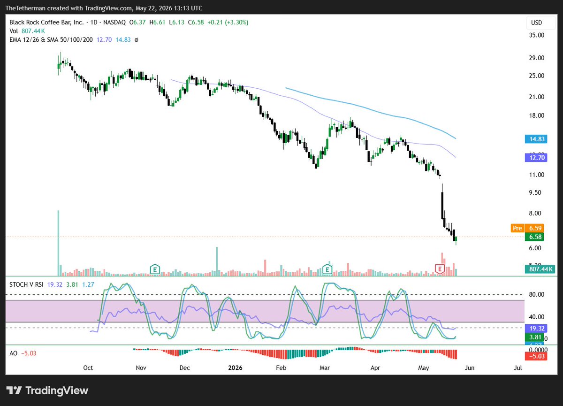This screenshot has height=406, width=563.
Task: Click the 18.00 price axis label
Action: click(537, 116)
